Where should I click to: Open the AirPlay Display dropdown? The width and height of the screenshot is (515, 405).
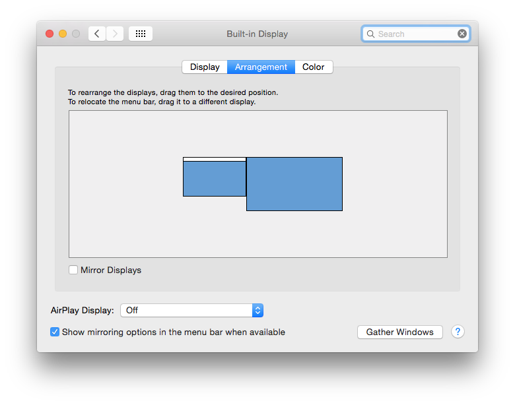tap(192, 310)
